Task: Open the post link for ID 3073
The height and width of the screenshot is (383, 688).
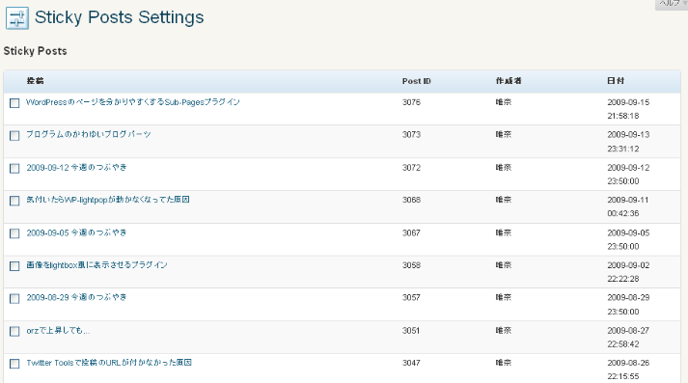Action: pyautogui.click(x=88, y=134)
